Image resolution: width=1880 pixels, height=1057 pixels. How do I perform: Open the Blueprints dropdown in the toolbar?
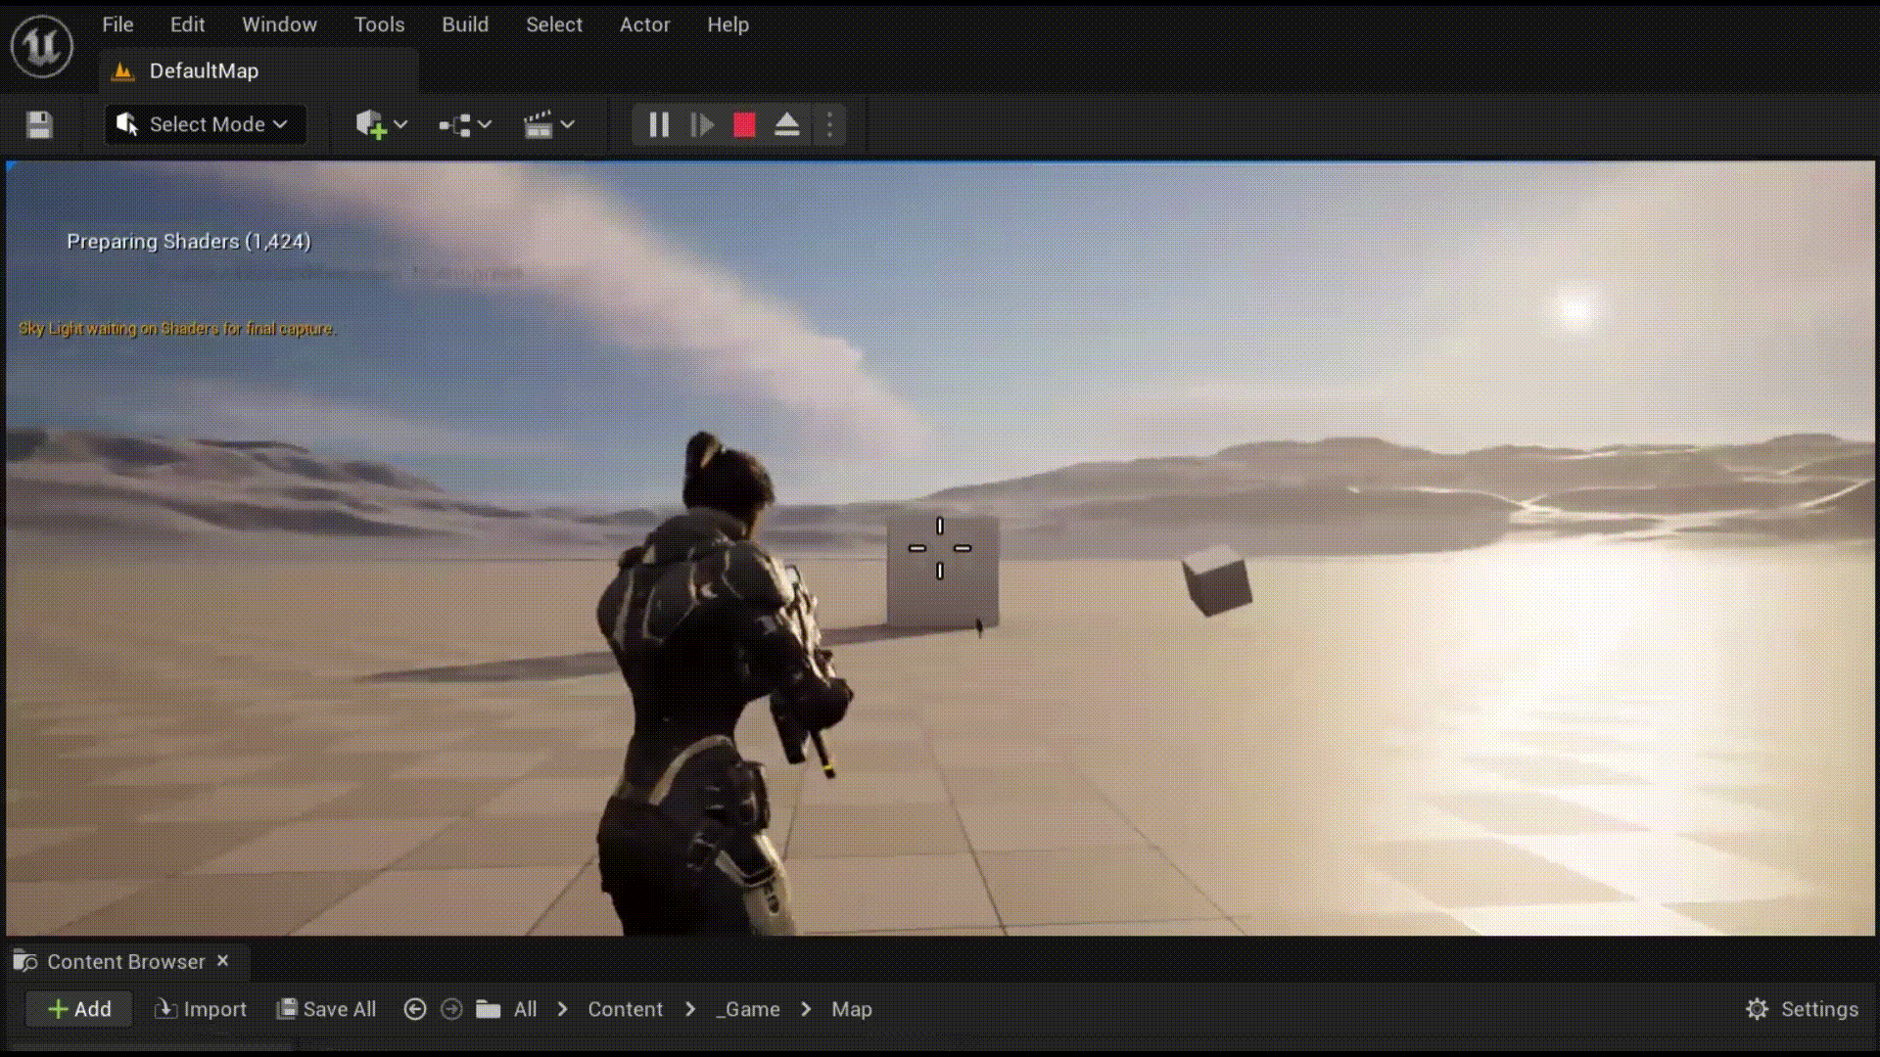tap(464, 124)
